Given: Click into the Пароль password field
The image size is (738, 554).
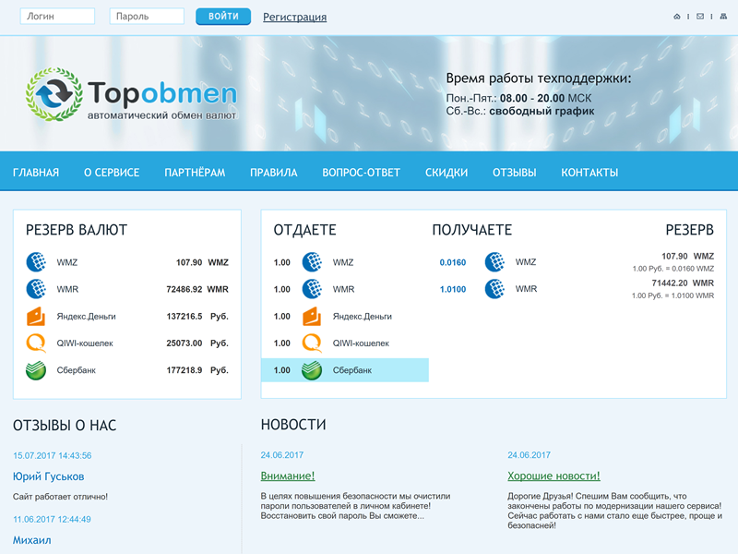Looking at the screenshot, I should pyautogui.click(x=147, y=17).
